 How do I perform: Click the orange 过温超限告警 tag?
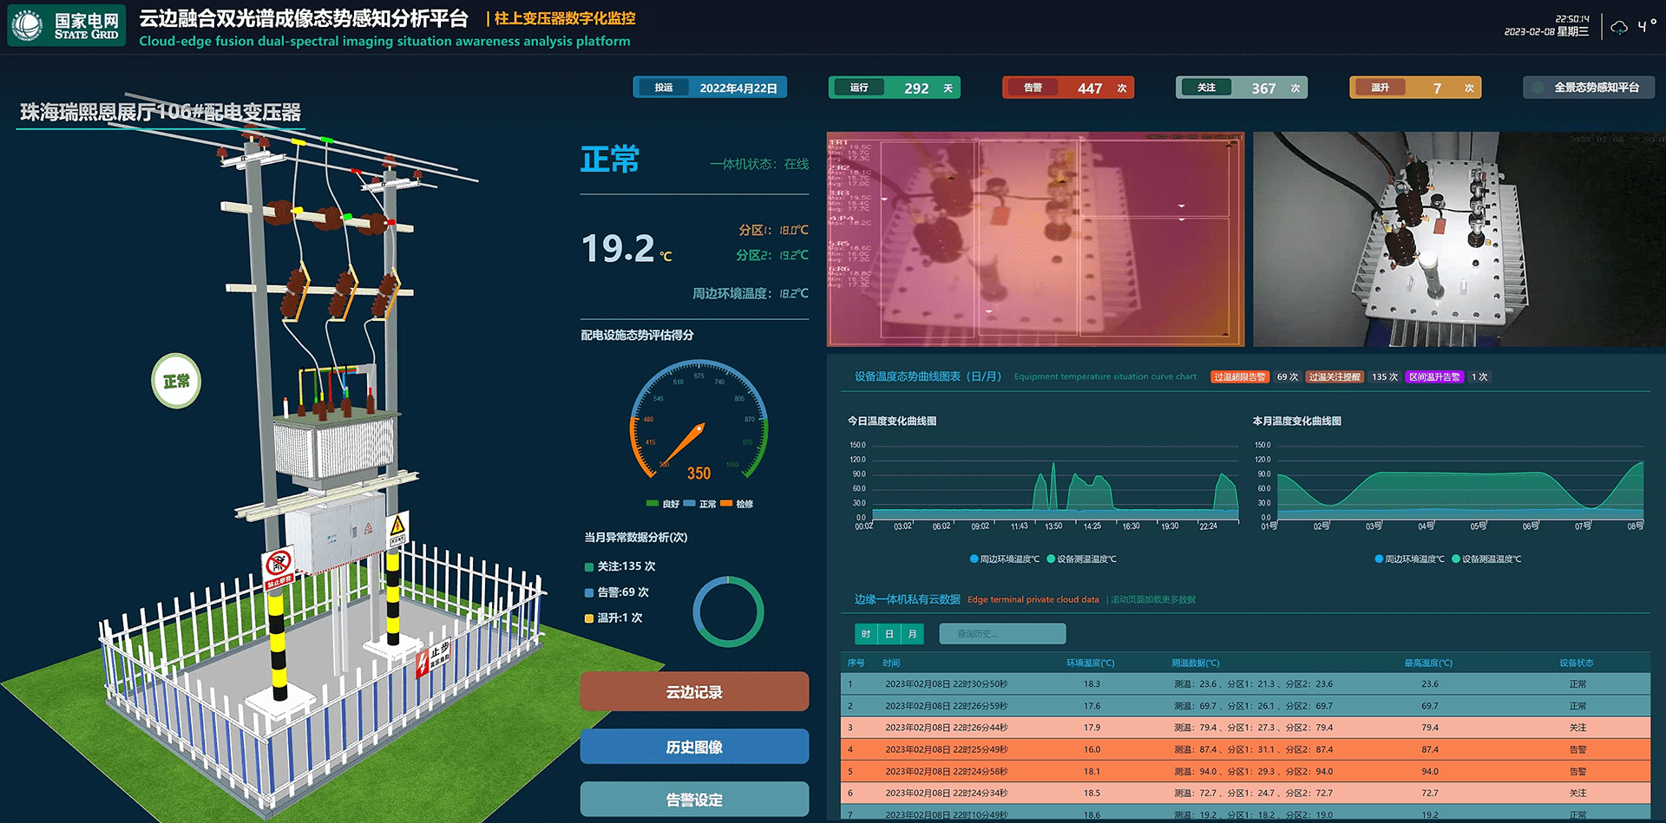click(x=1239, y=377)
